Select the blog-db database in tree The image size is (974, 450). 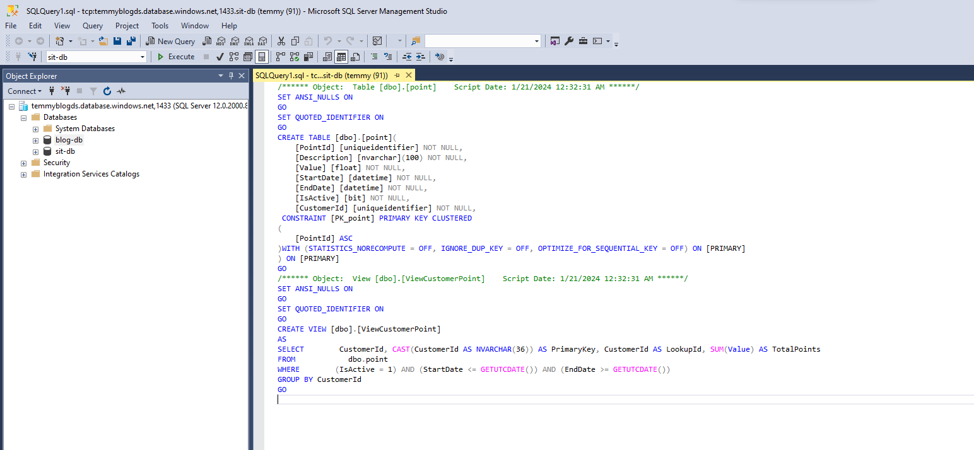(69, 140)
